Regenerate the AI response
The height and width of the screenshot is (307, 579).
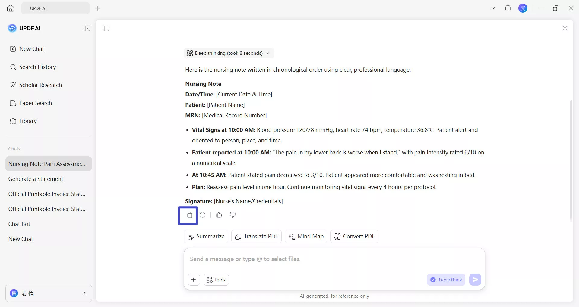point(203,215)
